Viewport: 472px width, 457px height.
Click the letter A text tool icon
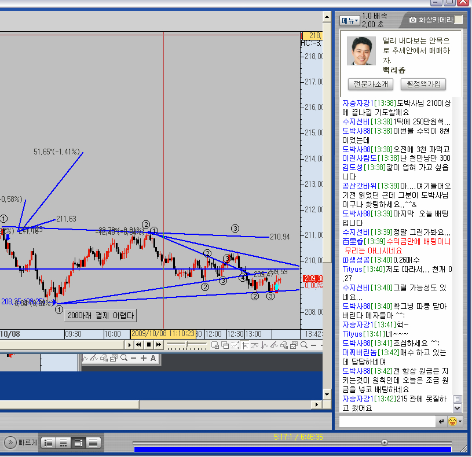153,358
